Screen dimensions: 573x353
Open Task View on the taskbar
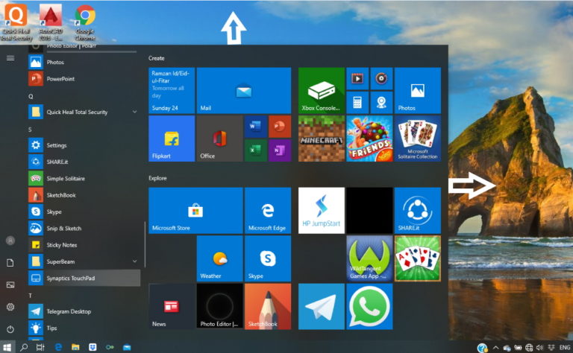click(40, 347)
